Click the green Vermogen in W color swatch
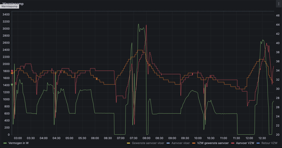Viewport: 282px width, 148px height. coord(5,143)
